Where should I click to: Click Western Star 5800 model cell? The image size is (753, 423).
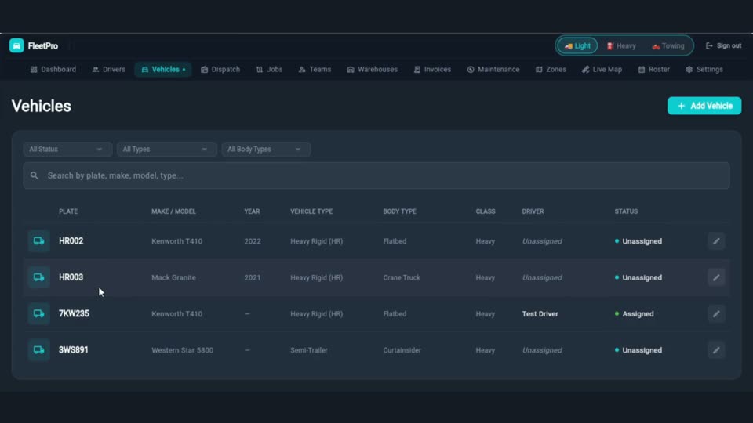[183, 350]
